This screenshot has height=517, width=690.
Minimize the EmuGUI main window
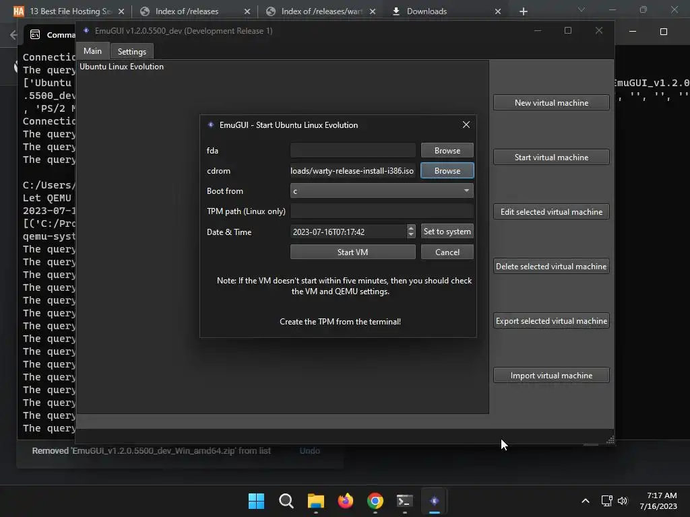click(x=537, y=30)
